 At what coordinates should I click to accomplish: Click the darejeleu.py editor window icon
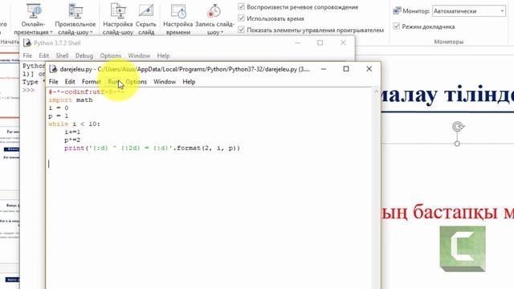[53, 69]
